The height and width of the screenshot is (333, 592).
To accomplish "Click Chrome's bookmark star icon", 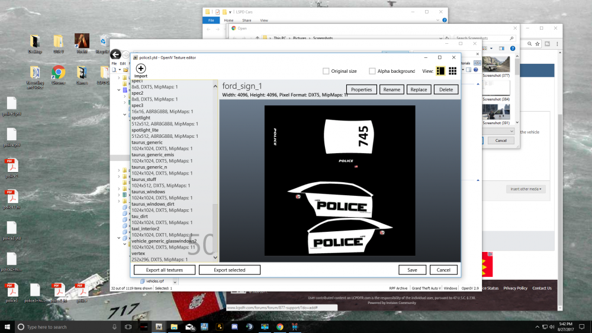I will 538,44.
